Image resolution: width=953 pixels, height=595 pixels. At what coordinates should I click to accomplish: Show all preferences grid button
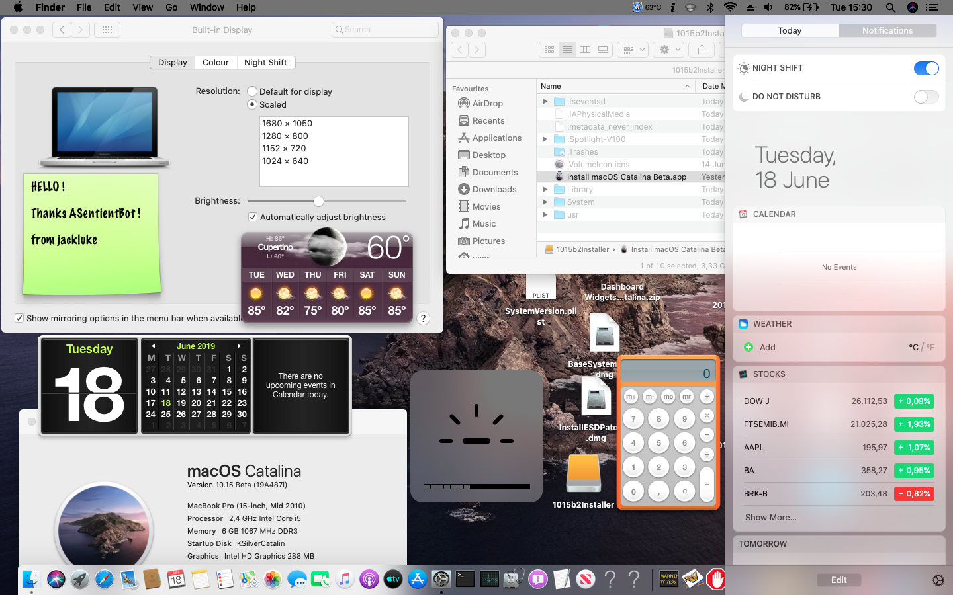[x=107, y=30]
